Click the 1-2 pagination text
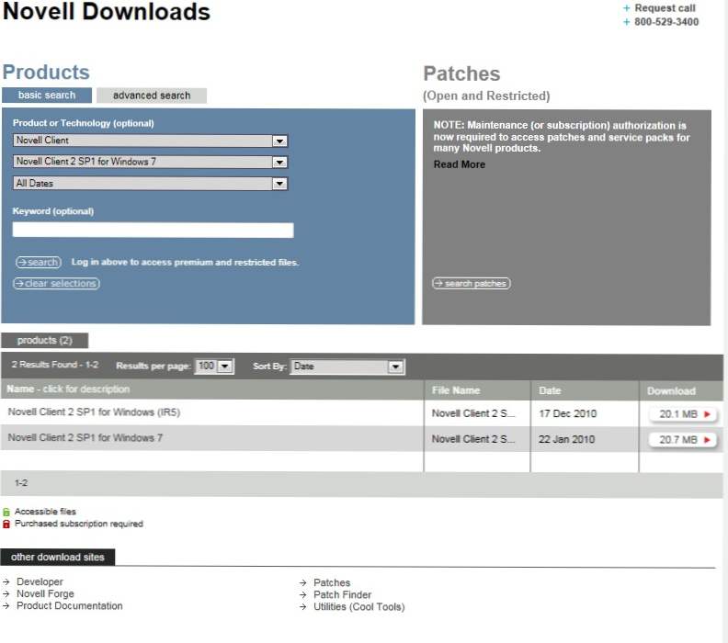 click(21, 483)
